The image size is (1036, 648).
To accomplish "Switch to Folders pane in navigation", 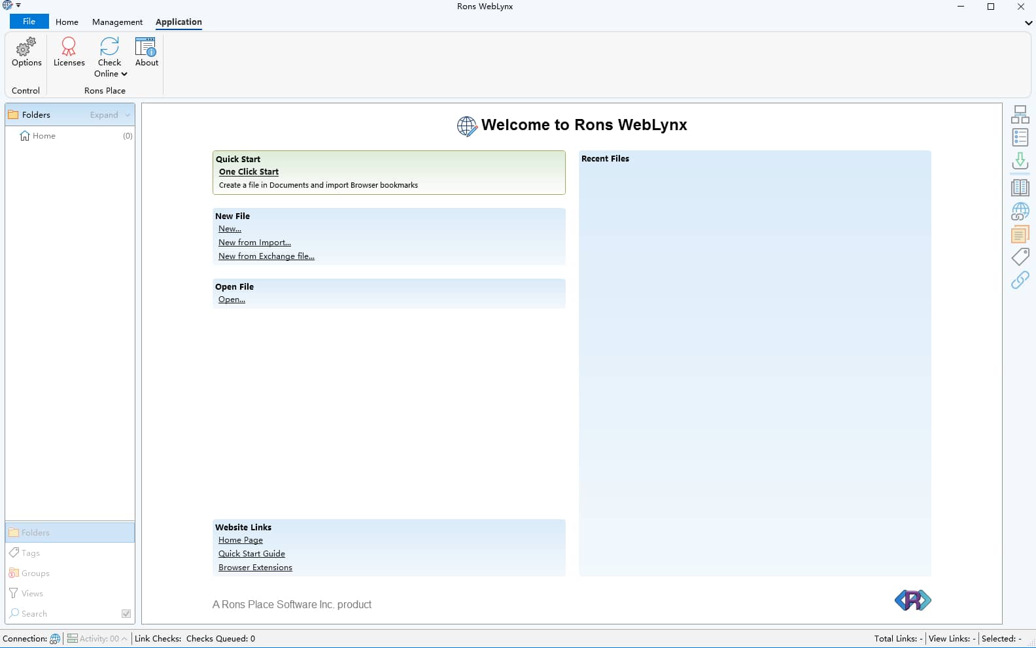I will [x=70, y=532].
